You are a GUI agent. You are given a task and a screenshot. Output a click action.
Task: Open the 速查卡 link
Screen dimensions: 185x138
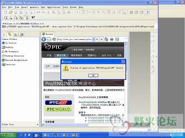point(82,112)
